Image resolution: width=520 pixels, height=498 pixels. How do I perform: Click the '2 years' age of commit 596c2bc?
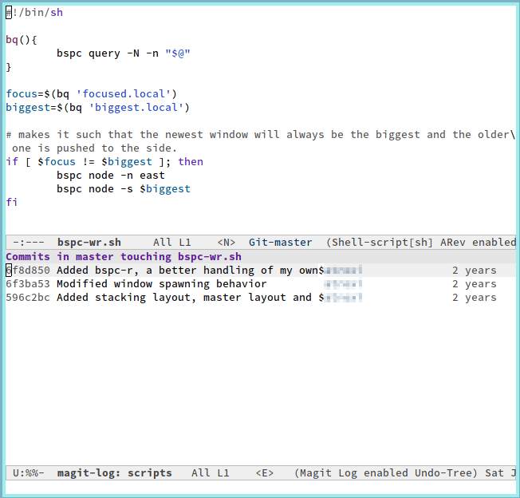click(x=475, y=298)
